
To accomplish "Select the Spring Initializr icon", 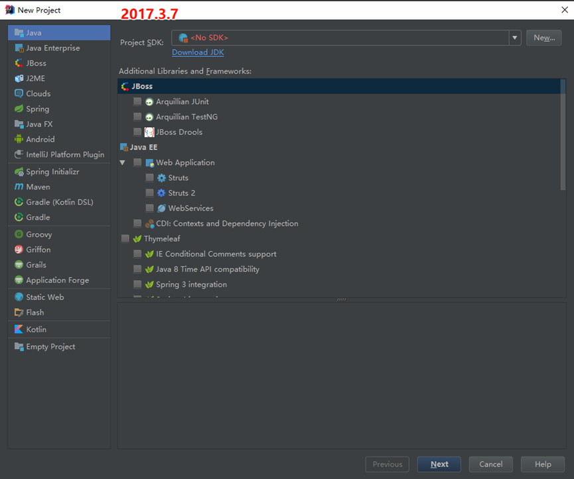I will tap(19, 172).
